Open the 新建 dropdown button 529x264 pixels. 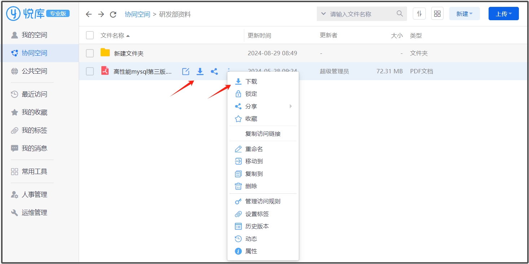[464, 14]
